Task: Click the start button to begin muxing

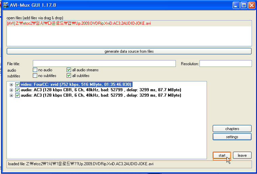Action: 222,155
